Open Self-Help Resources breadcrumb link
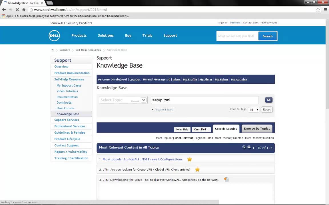The width and height of the screenshot is (329, 205). (x=88, y=50)
